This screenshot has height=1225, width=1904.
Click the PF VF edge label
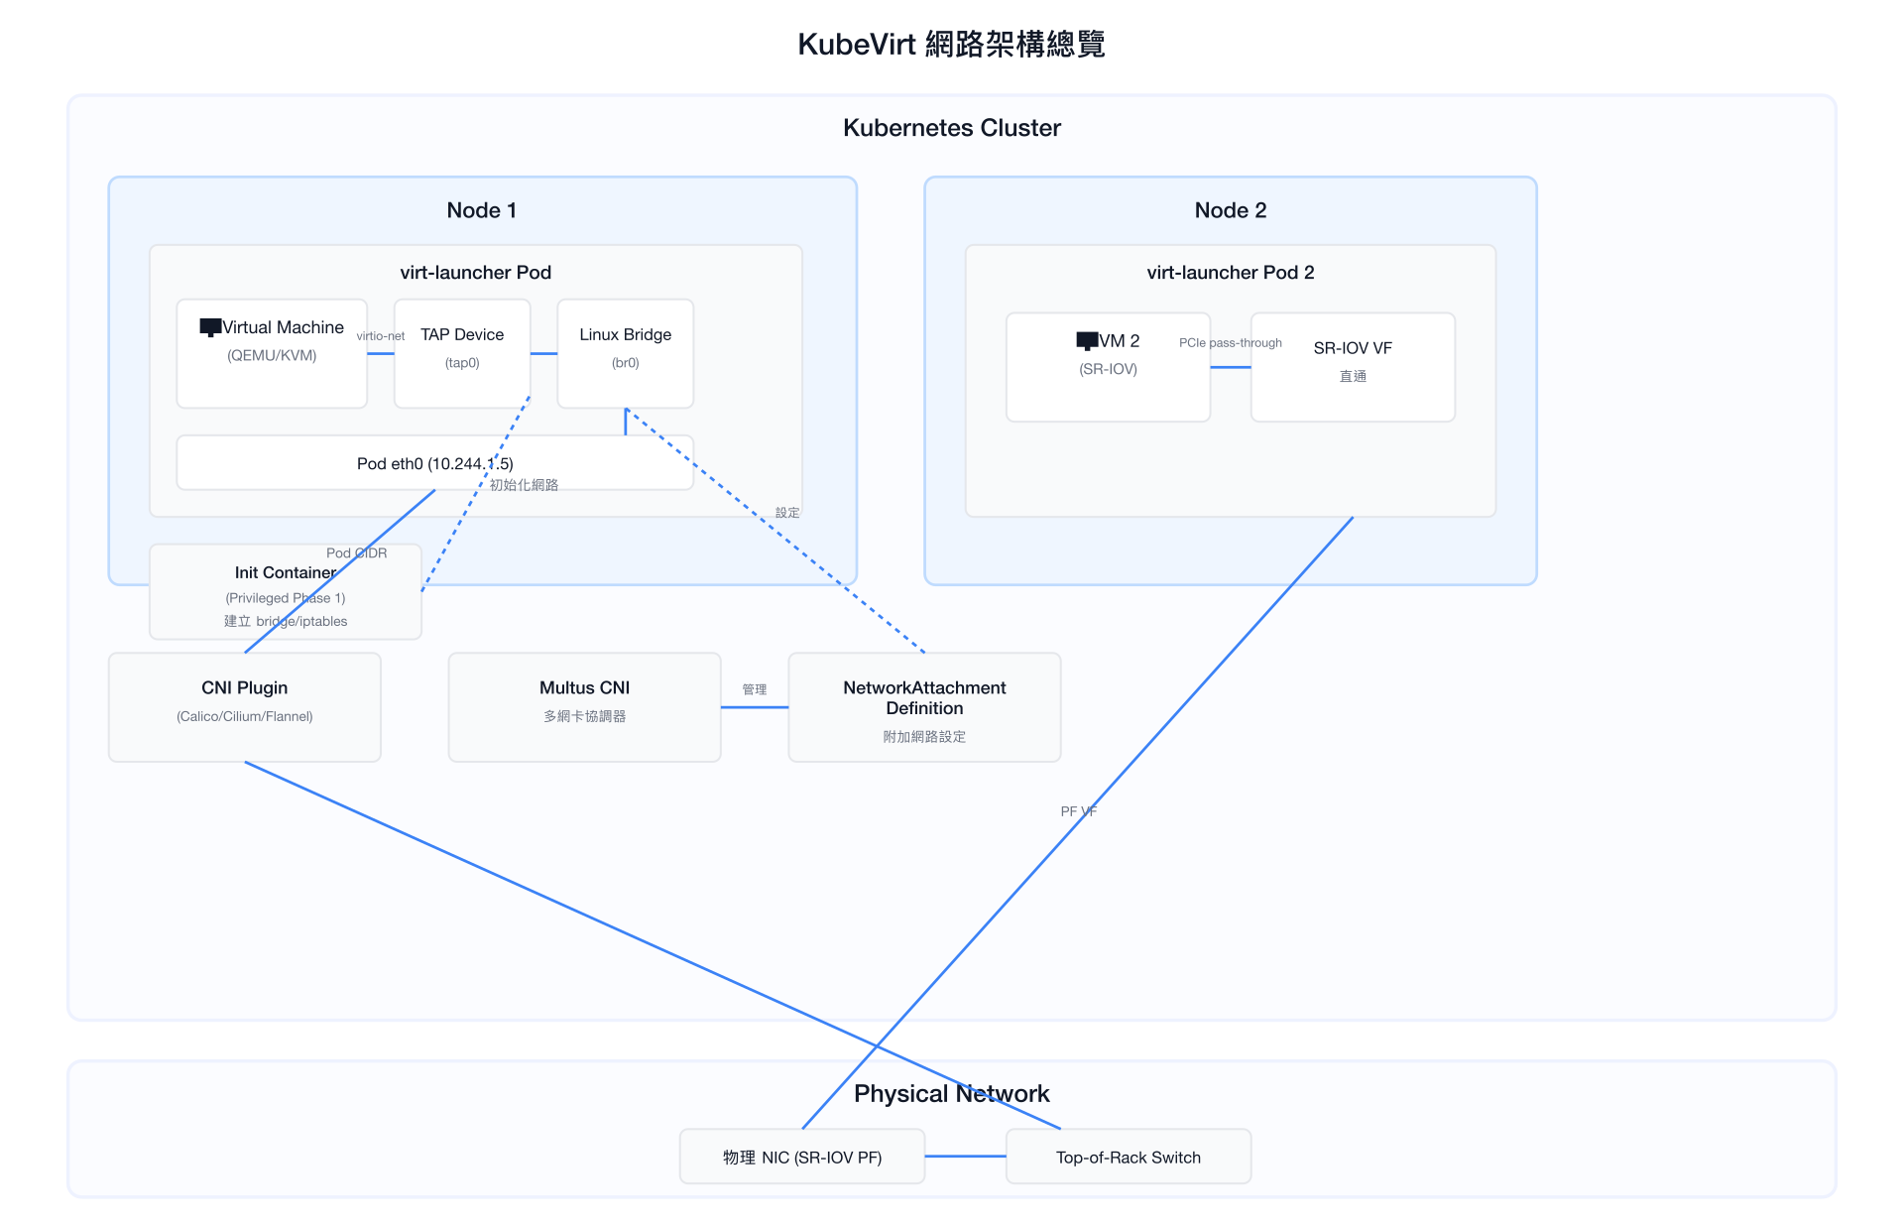(1079, 811)
